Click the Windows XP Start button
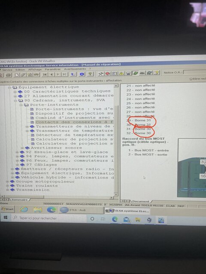The image size is (206, 274). pyautogui.click(x=8, y=209)
